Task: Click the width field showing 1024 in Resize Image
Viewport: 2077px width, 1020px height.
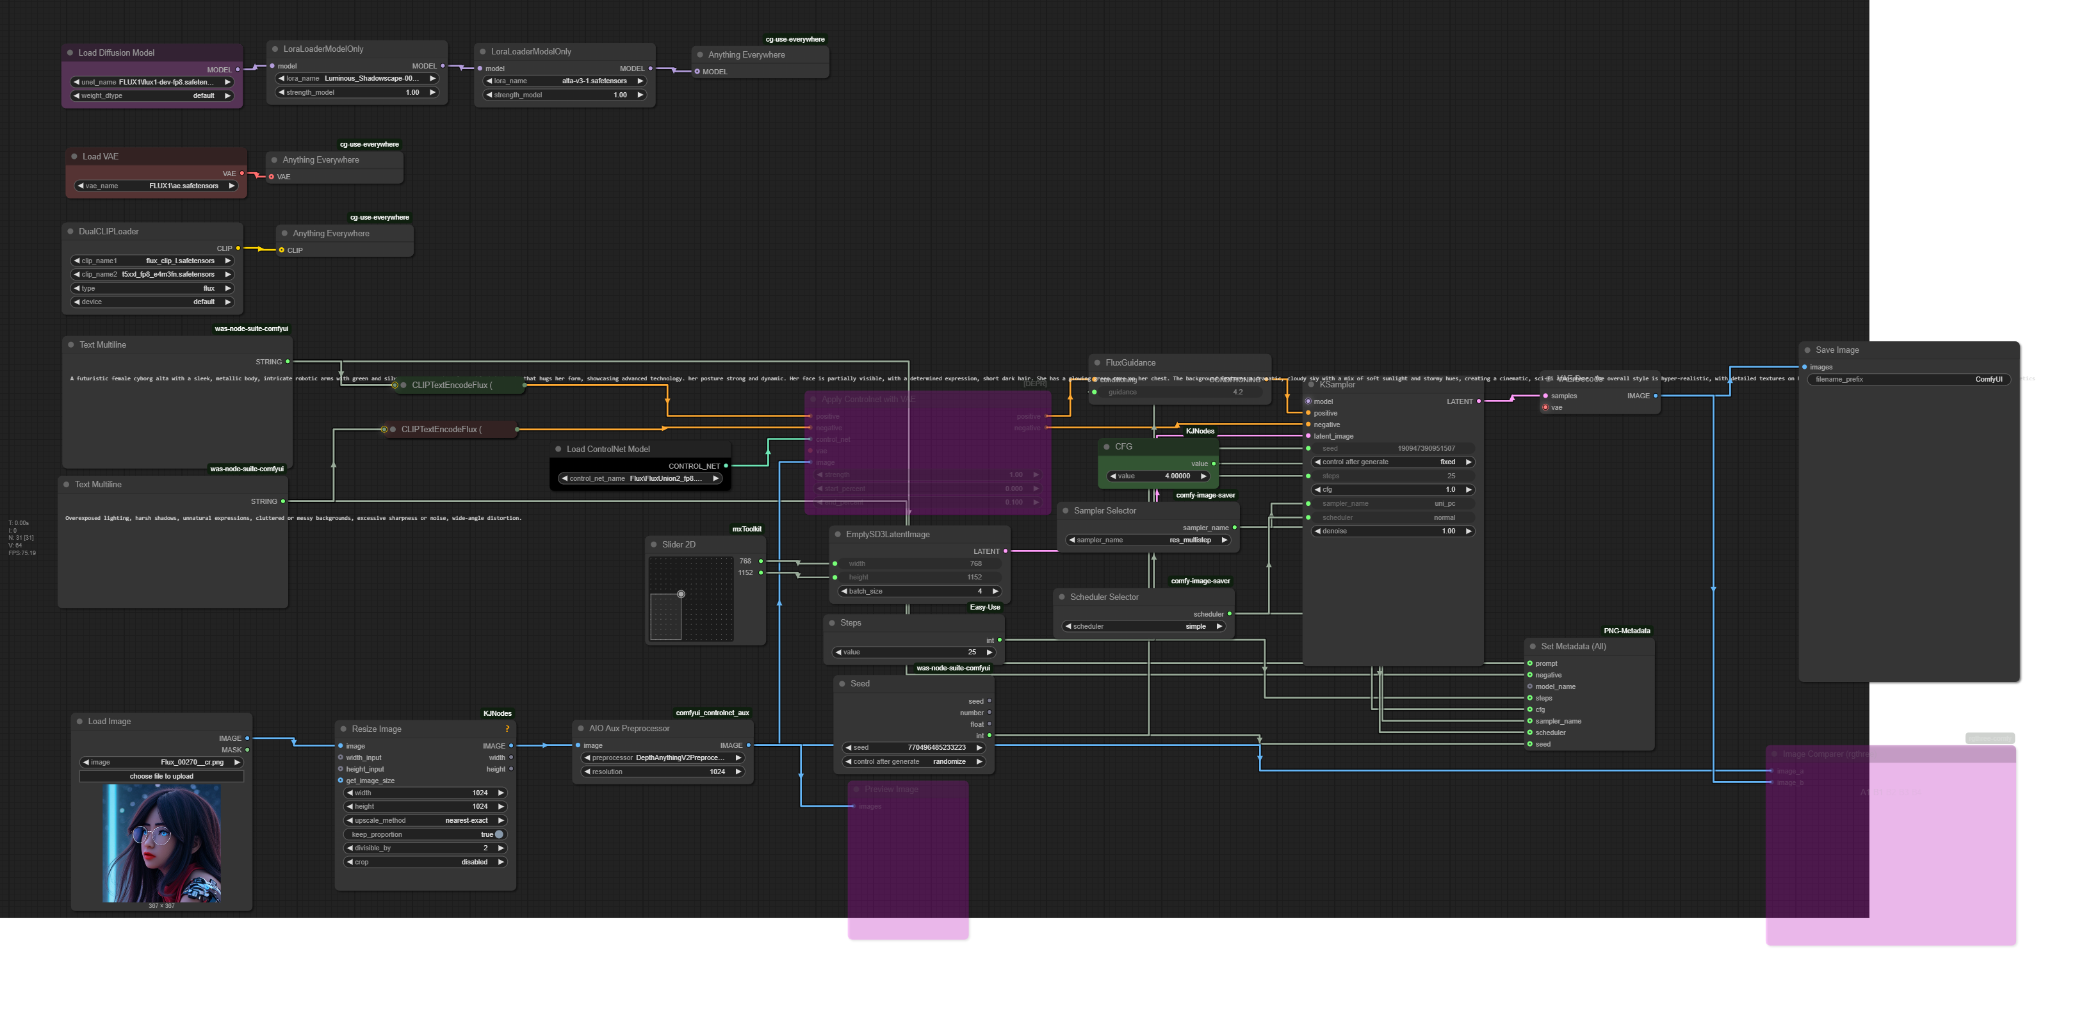Action: point(426,793)
